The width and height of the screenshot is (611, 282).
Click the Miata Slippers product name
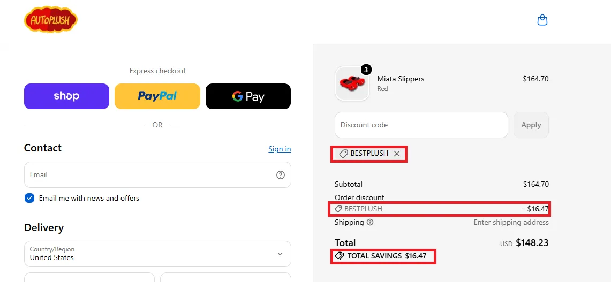pyautogui.click(x=401, y=79)
